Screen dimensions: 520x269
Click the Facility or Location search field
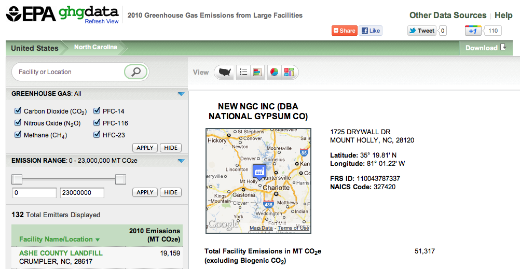[70, 72]
